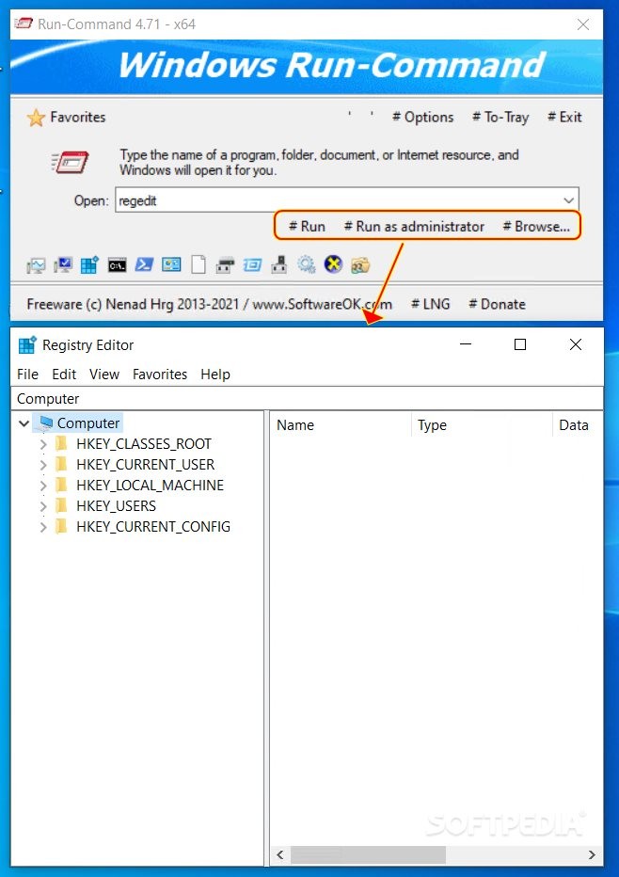Click # Exit in Run-Command
Viewport: 619px width, 877px height.
point(564,117)
